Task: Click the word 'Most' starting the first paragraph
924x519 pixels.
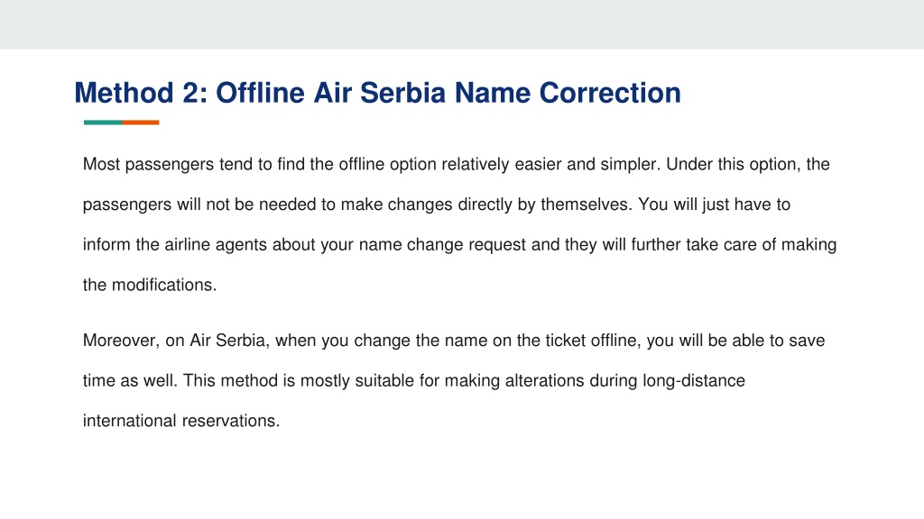Action: pyautogui.click(x=101, y=164)
